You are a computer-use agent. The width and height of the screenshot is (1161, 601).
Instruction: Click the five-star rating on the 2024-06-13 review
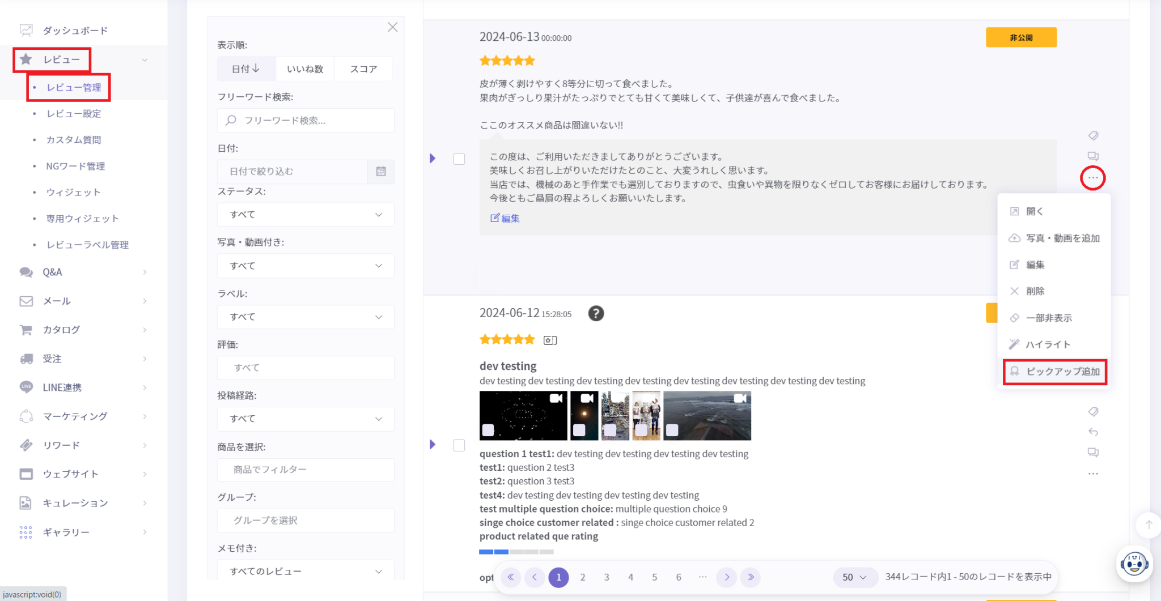point(507,61)
